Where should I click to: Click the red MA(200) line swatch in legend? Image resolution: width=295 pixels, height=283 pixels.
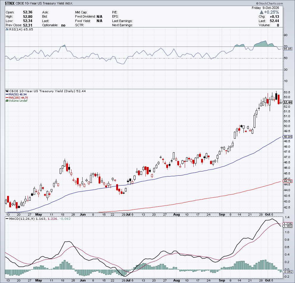[x=7, y=98]
